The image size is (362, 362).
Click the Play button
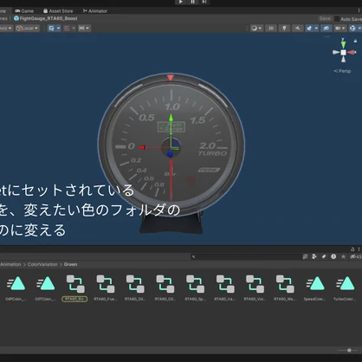[181, 2]
